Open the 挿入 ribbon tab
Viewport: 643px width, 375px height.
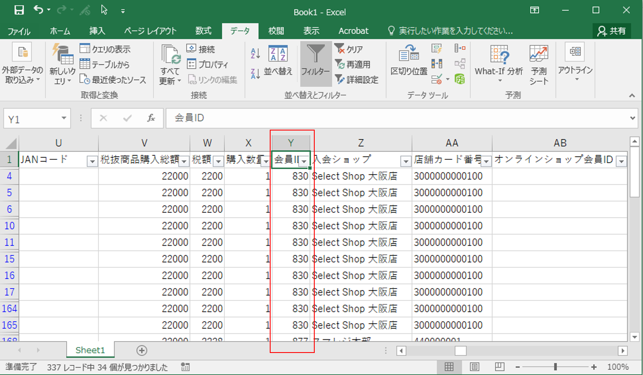(x=97, y=31)
